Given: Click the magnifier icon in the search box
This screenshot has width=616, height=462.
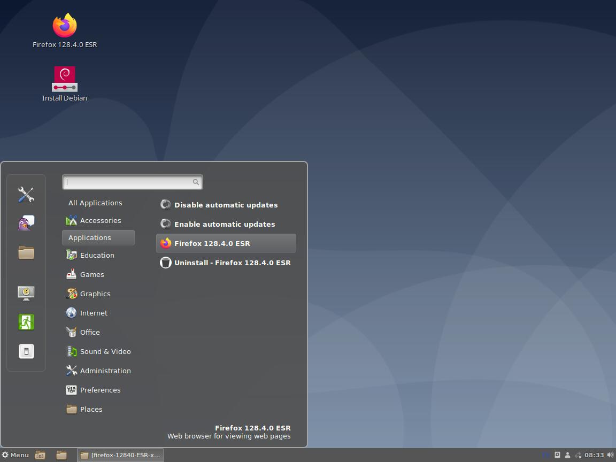Looking at the screenshot, I should (196, 182).
